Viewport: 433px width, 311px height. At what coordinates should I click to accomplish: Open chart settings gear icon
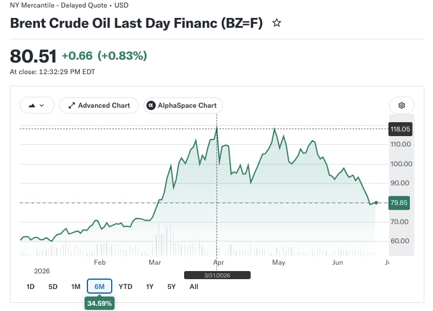[x=402, y=105]
